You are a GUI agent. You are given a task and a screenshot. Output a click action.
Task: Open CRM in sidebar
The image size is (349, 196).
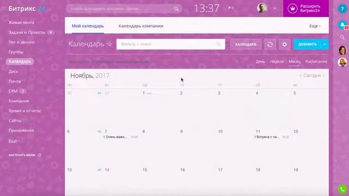click(13, 91)
